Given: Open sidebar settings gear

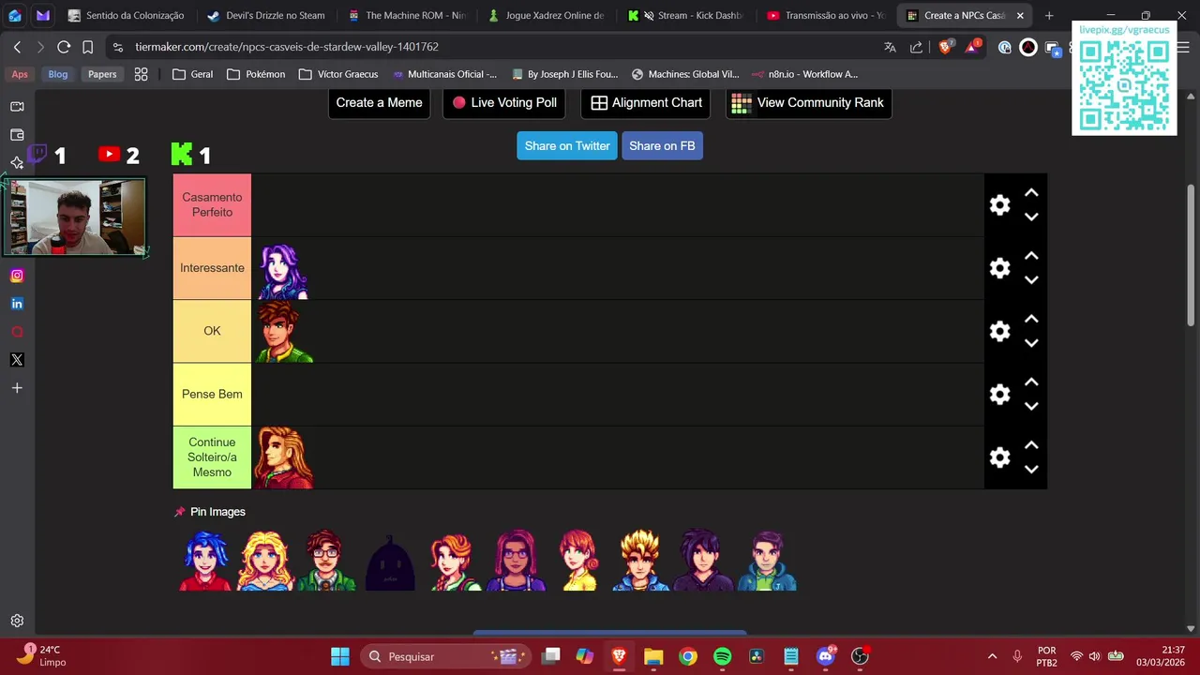Looking at the screenshot, I should point(17,621).
